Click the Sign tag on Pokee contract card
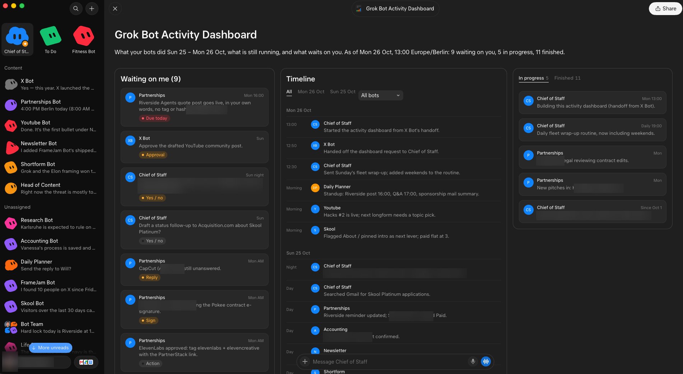This screenshot has width=683, height=374. point(148,321)
